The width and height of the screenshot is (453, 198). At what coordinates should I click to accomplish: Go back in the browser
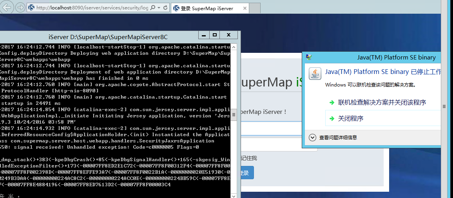coord(7,7)
